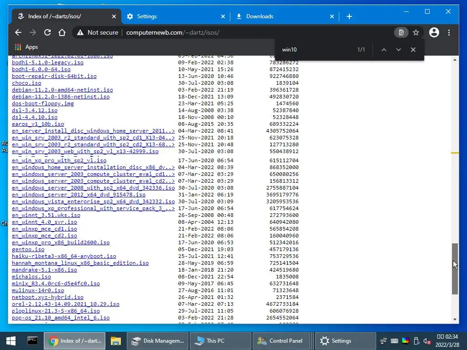This screenshot has height=350, width=467.
Task: Download gentoo.iso
Action: [28, 249]
